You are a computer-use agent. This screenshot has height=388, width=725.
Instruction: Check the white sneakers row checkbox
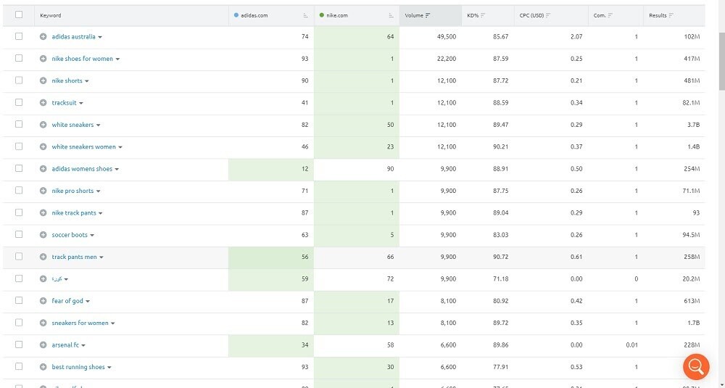(19, 125)
